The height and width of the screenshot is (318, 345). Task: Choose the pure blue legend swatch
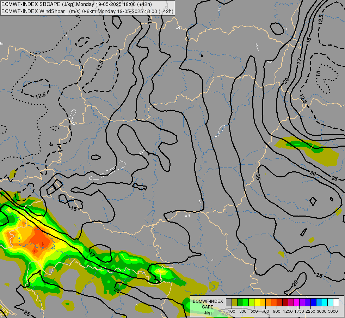click(313, 302)
